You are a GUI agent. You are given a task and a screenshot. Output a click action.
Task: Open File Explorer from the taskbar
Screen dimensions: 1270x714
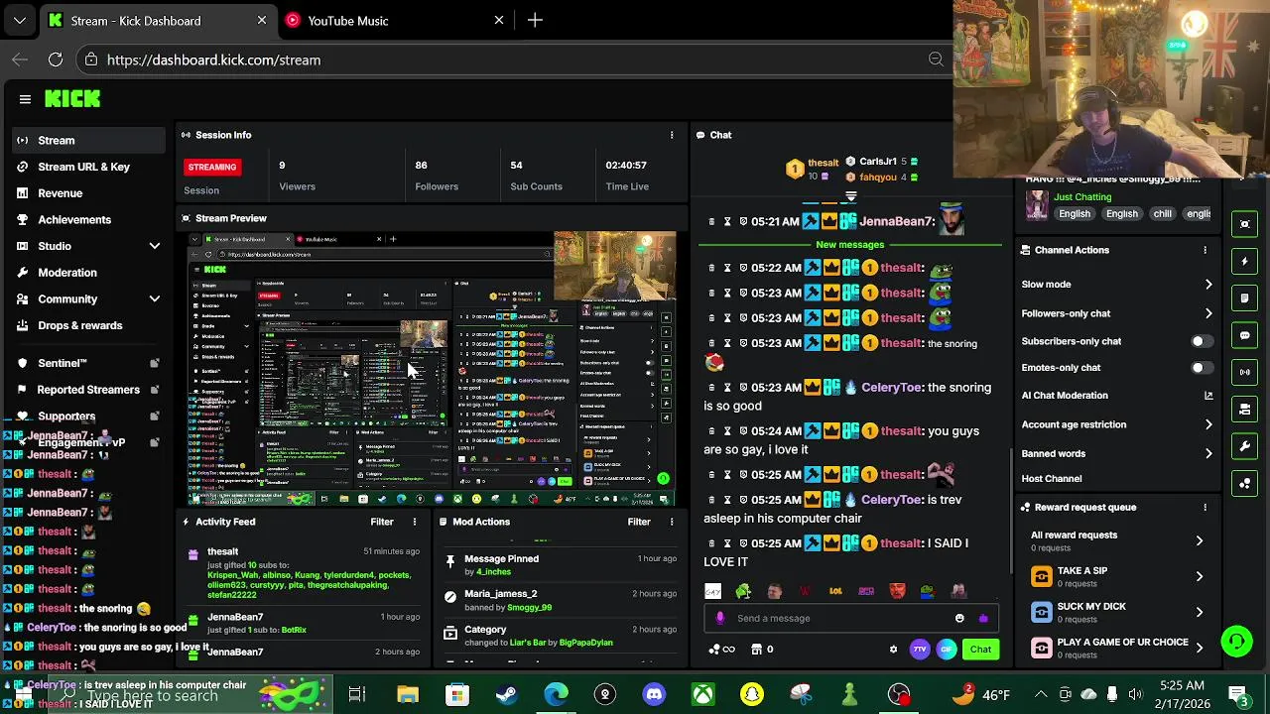coord(408,694)
